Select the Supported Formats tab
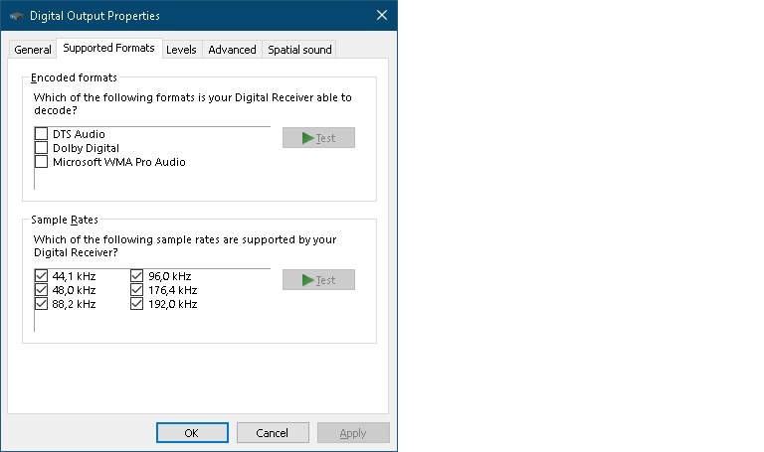This screenshot has height=452, width=764. (108, 48)
